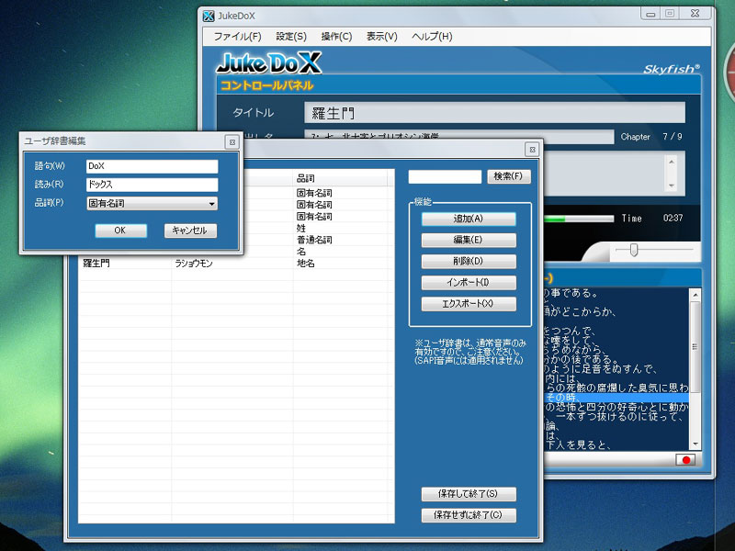Click the Skyfish logo
This screenshot has height=551, width=735.
tap(672, 70)
